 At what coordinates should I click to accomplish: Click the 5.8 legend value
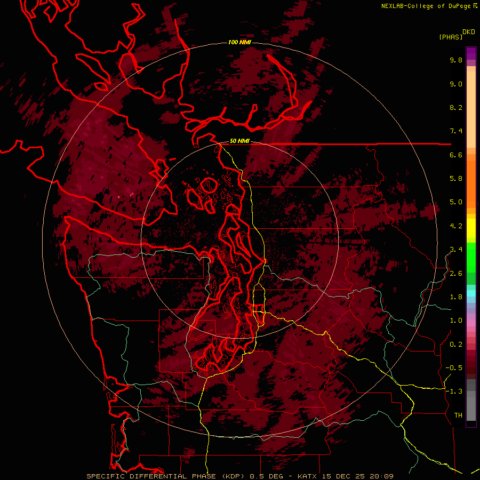click(456, 179)
